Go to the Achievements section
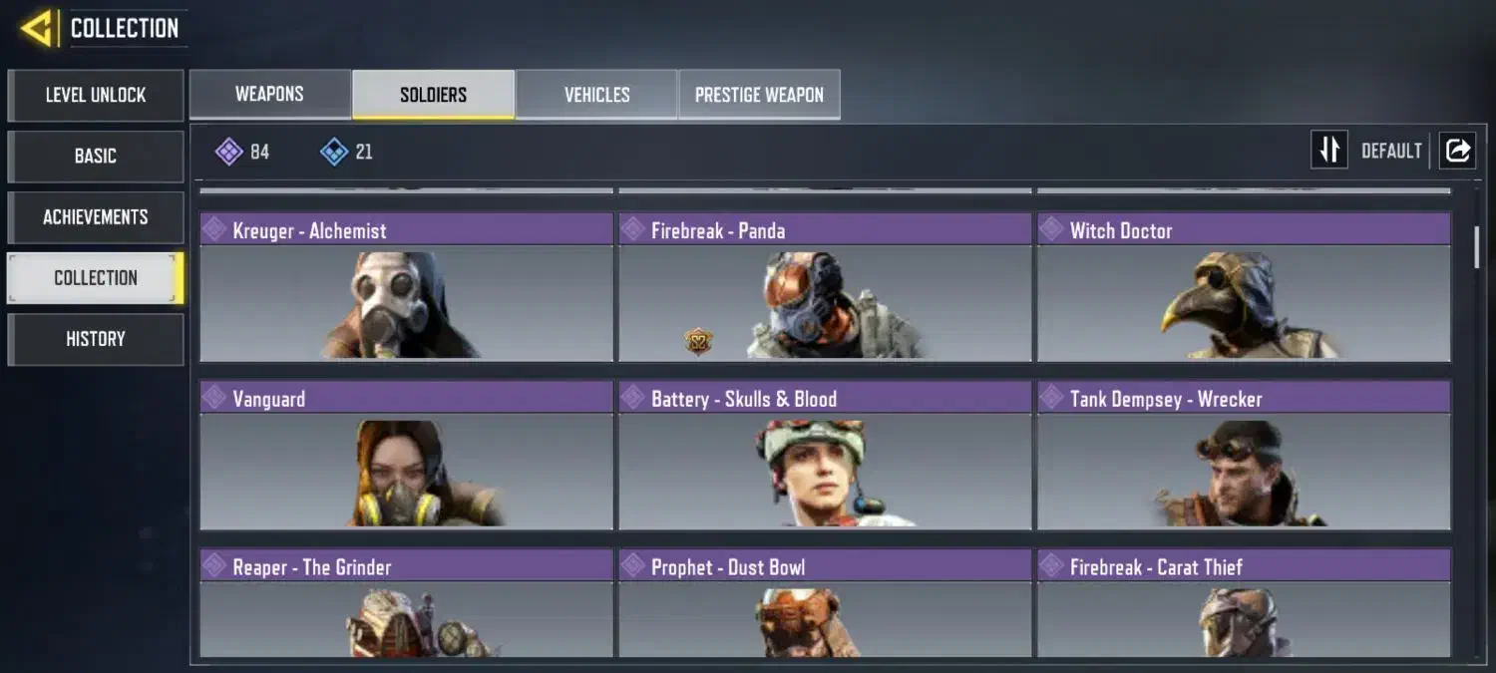1496x673 pixels. 96,216
